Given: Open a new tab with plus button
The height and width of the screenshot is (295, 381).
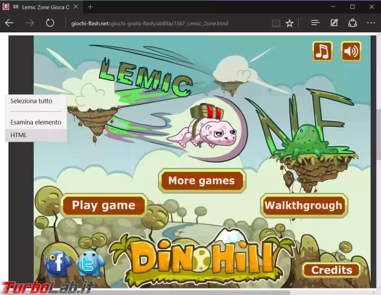Looking at the screenshot, I should pos(90,7).
